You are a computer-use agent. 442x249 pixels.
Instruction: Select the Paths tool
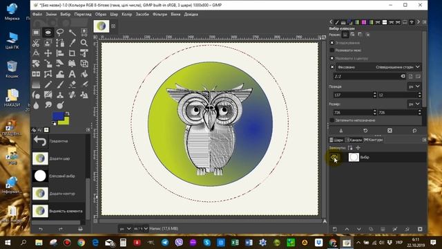click(60, 43)
